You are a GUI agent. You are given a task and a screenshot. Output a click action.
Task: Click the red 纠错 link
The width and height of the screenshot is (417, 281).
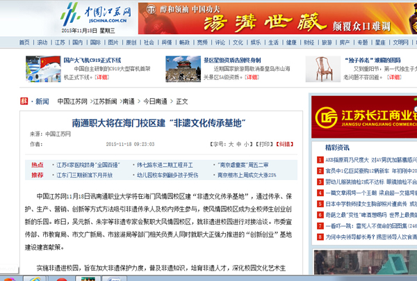285,144
